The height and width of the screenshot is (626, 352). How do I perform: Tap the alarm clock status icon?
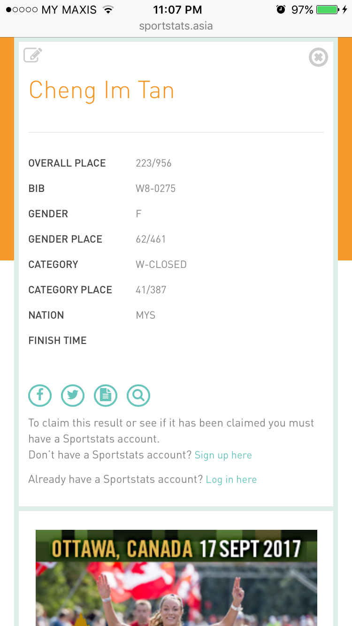(281, 9)
